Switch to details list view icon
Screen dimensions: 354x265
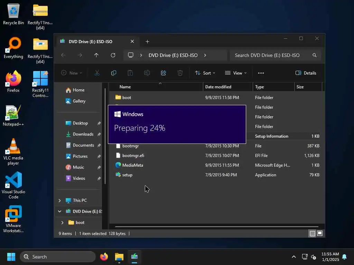pyautogui.click(x=312, y=234)
